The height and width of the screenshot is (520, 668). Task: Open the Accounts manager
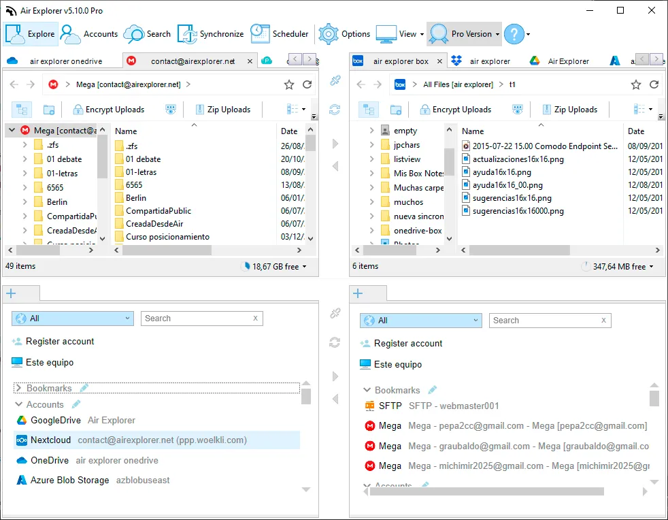click(89, 34)
